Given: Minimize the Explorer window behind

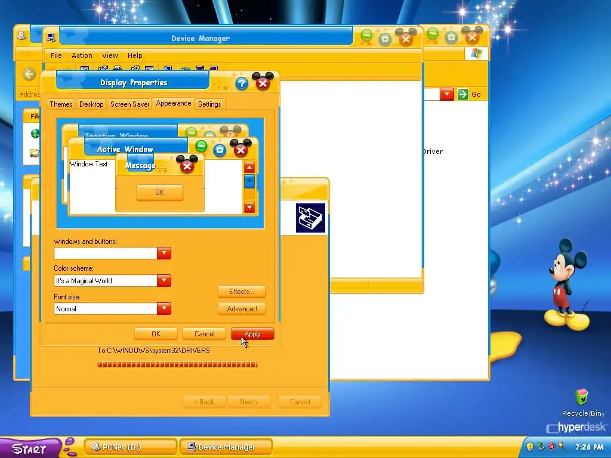Looking at the screenshot, I should pos(433,34).
